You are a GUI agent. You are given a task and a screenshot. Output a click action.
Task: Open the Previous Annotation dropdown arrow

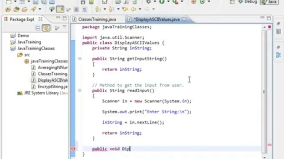tap(118, 9)
